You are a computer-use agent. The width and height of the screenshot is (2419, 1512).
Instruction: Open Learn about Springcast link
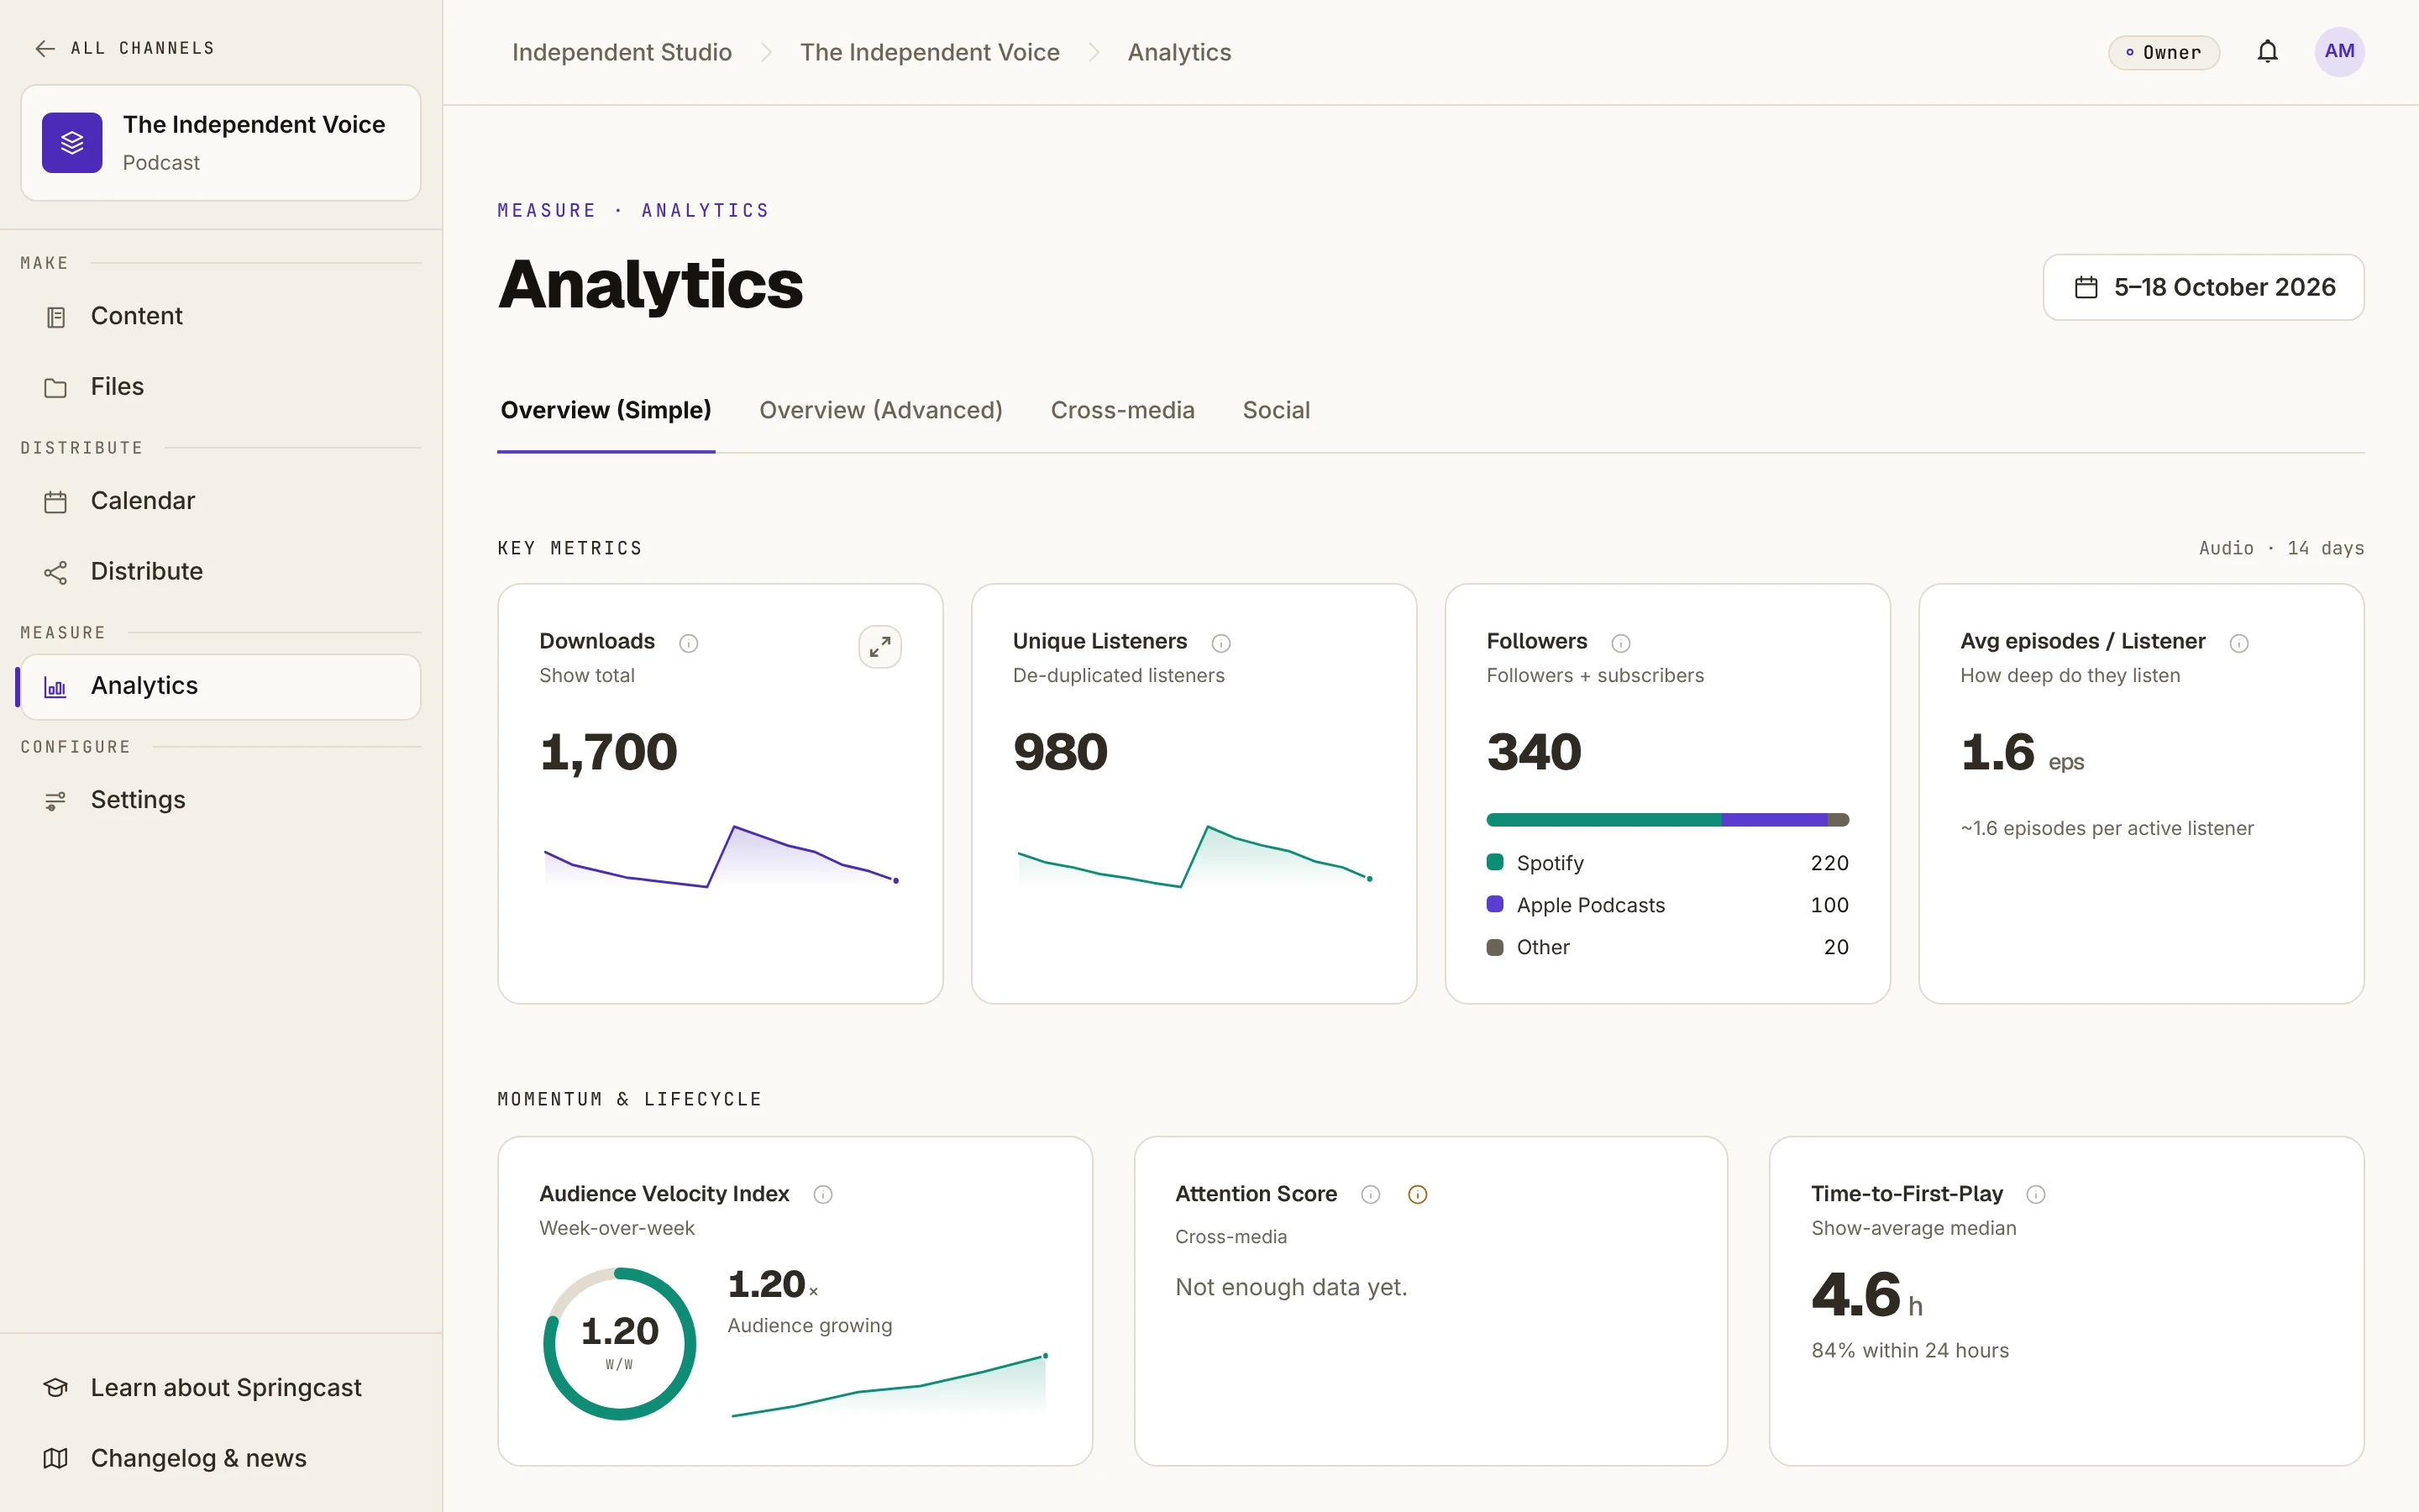click(x=221, y=1388)
